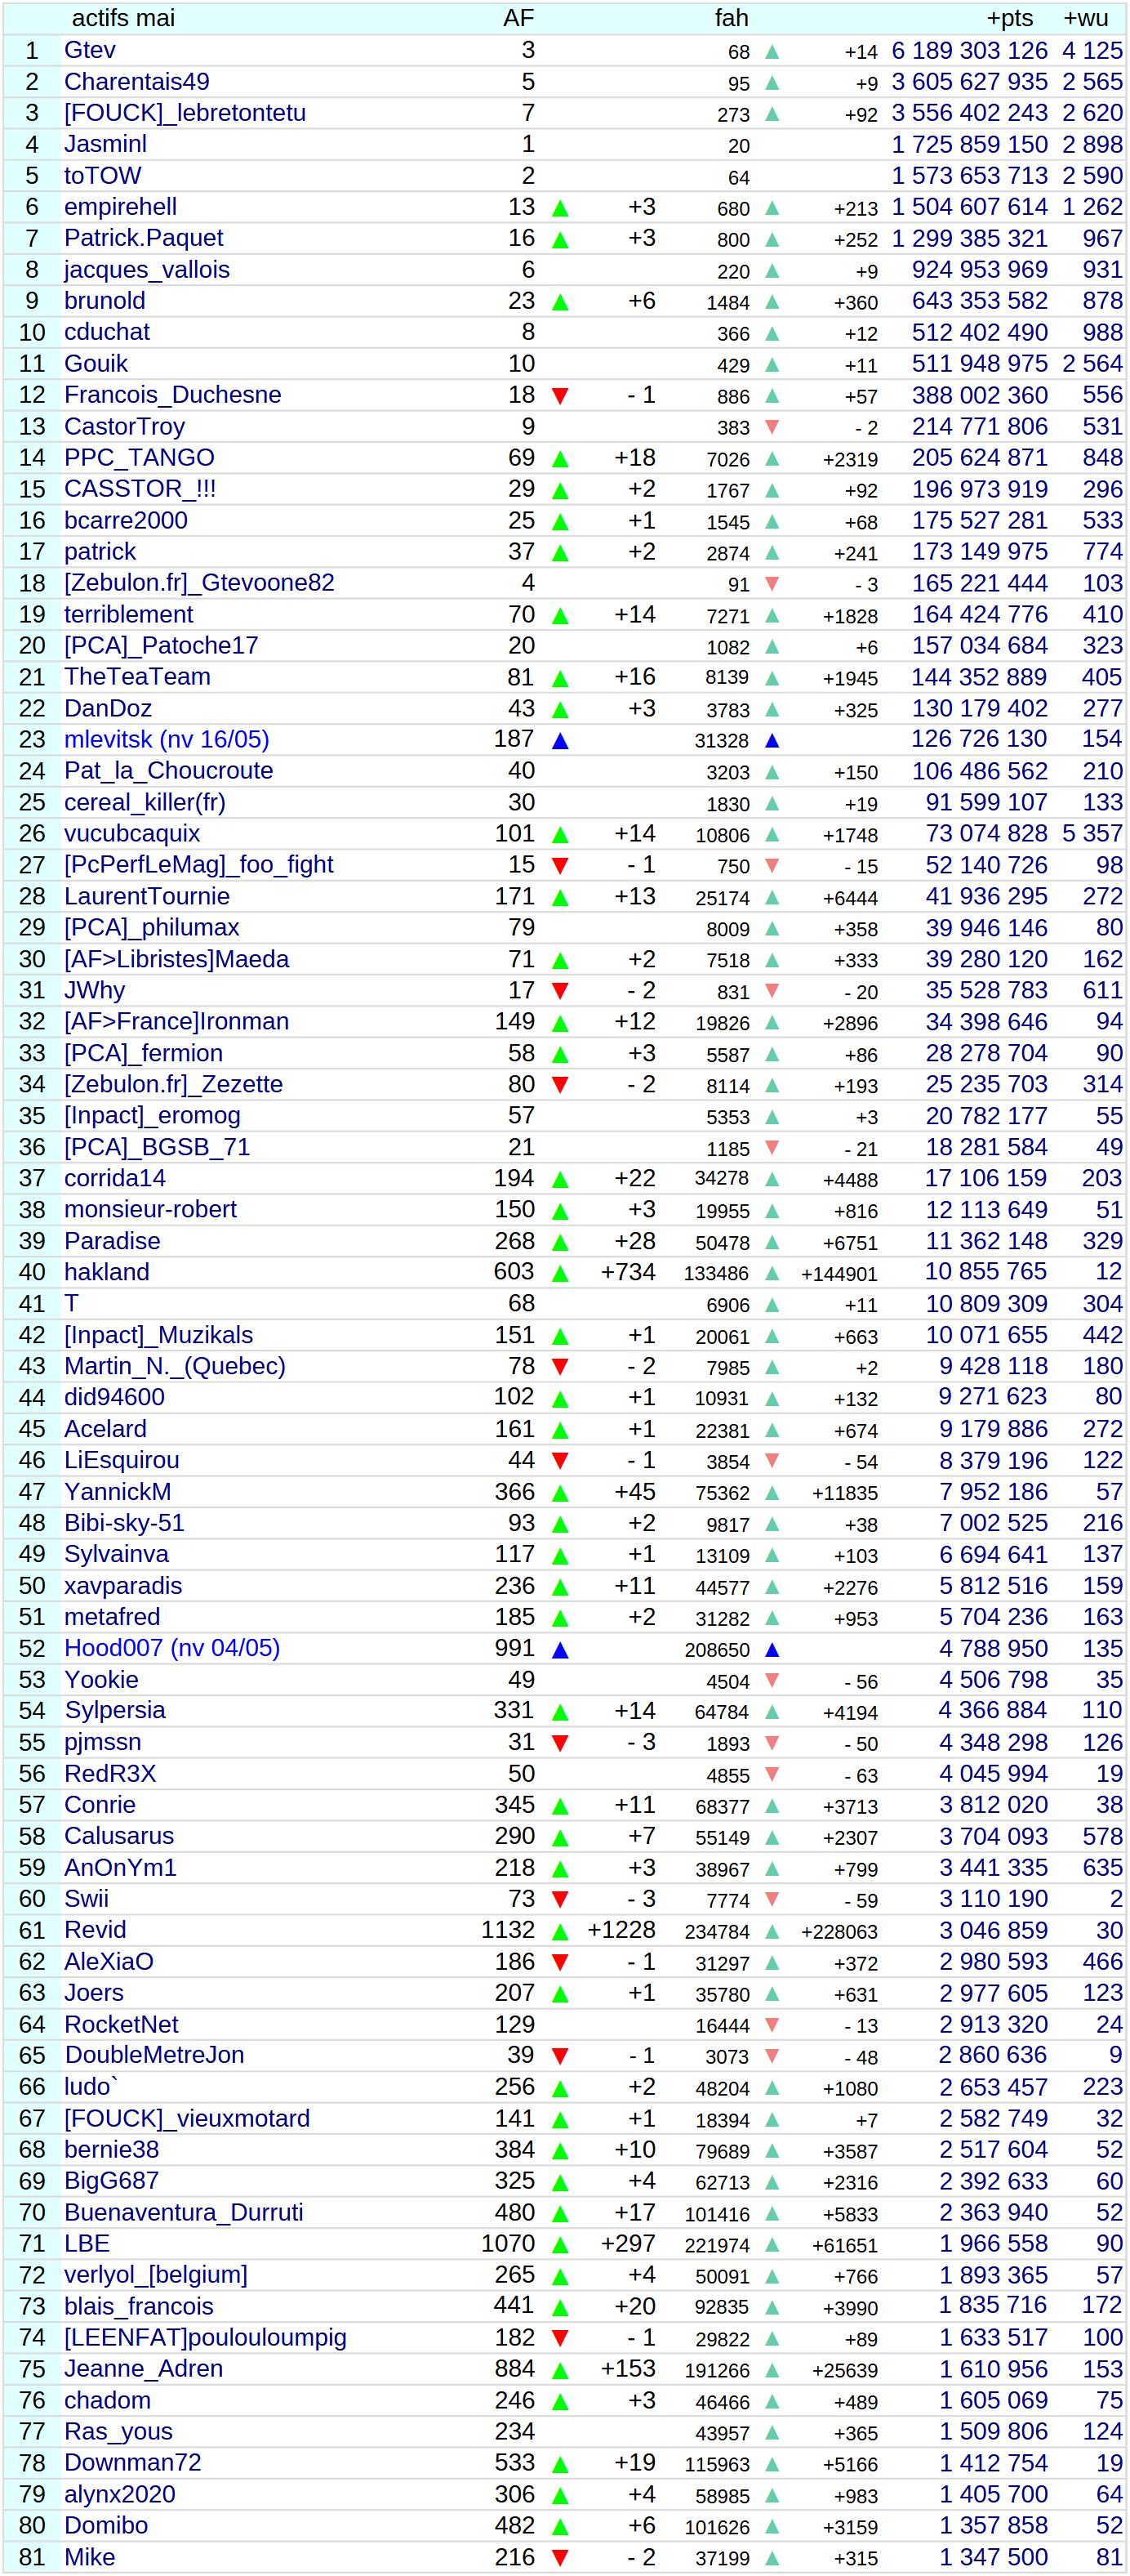1130x2576 pixels.
Task: Click the red AF down arrow for Mike
Action: point(559,2558)
